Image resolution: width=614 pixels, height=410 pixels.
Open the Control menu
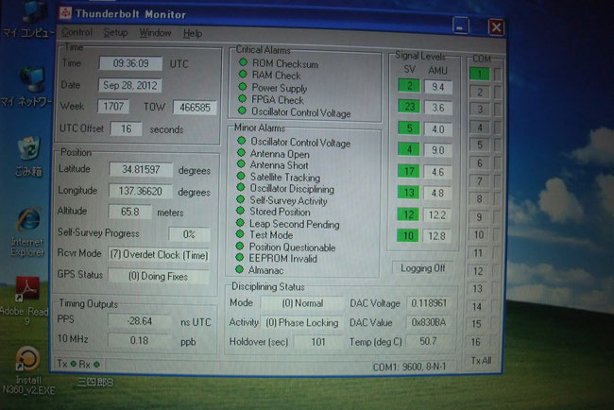(x=77, y=33)
